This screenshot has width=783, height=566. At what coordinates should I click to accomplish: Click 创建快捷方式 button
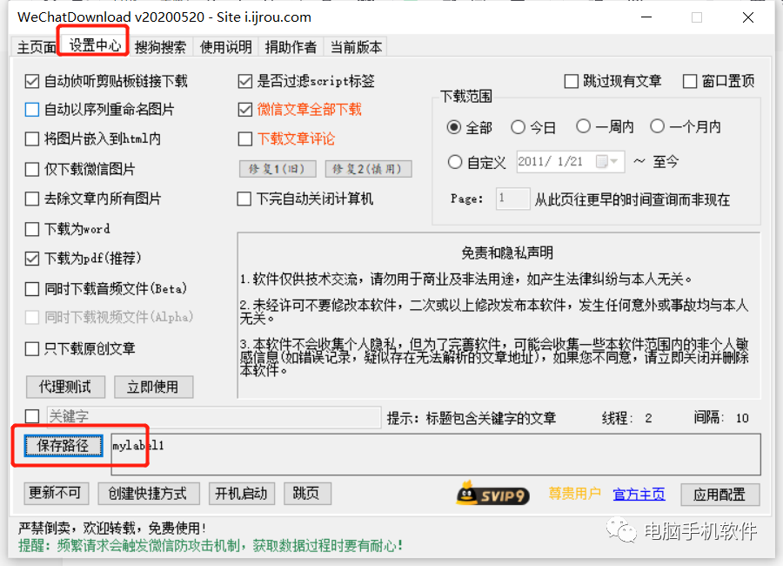point(149,494)
